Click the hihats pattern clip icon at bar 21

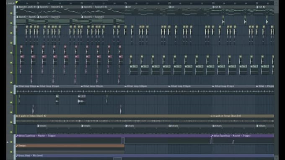coord(82,126)
